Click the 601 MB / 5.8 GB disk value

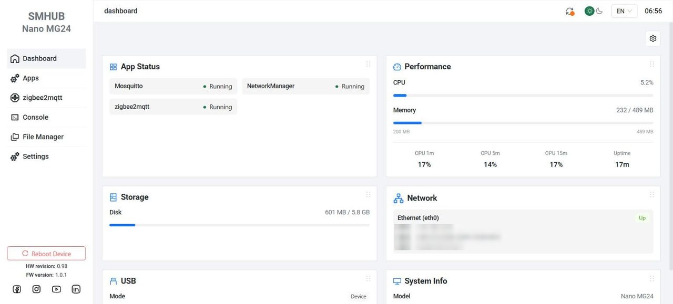347,213
